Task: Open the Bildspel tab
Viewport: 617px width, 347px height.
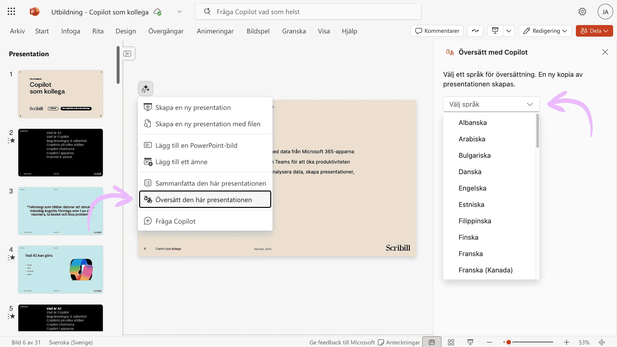Action: [258, 31]
